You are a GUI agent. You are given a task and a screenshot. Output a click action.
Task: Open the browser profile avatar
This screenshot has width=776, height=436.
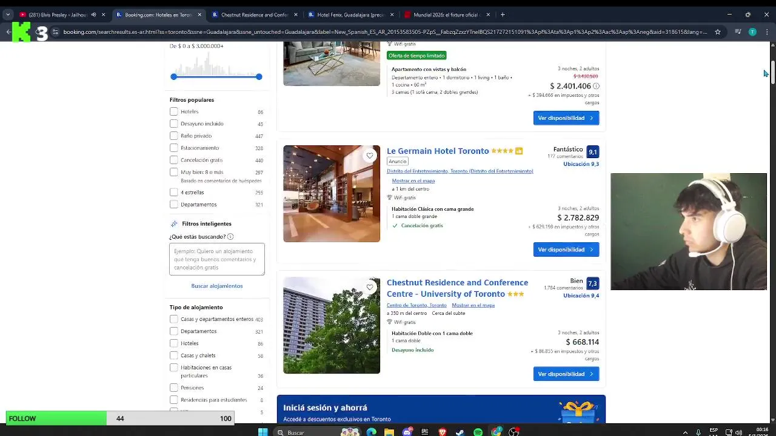(x=752, y=32)
